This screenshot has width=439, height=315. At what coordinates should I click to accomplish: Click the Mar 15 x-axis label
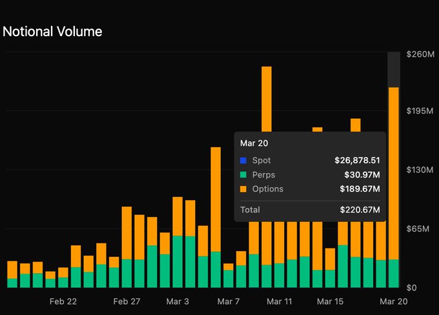(x=331, y=301)
